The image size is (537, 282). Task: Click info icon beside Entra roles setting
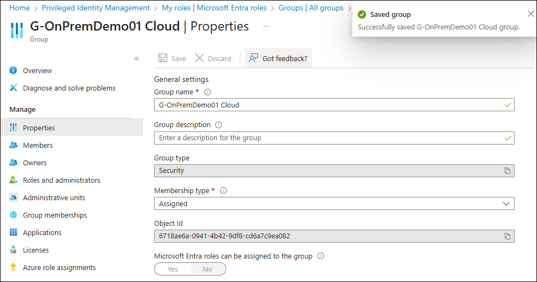coord(321,256)
